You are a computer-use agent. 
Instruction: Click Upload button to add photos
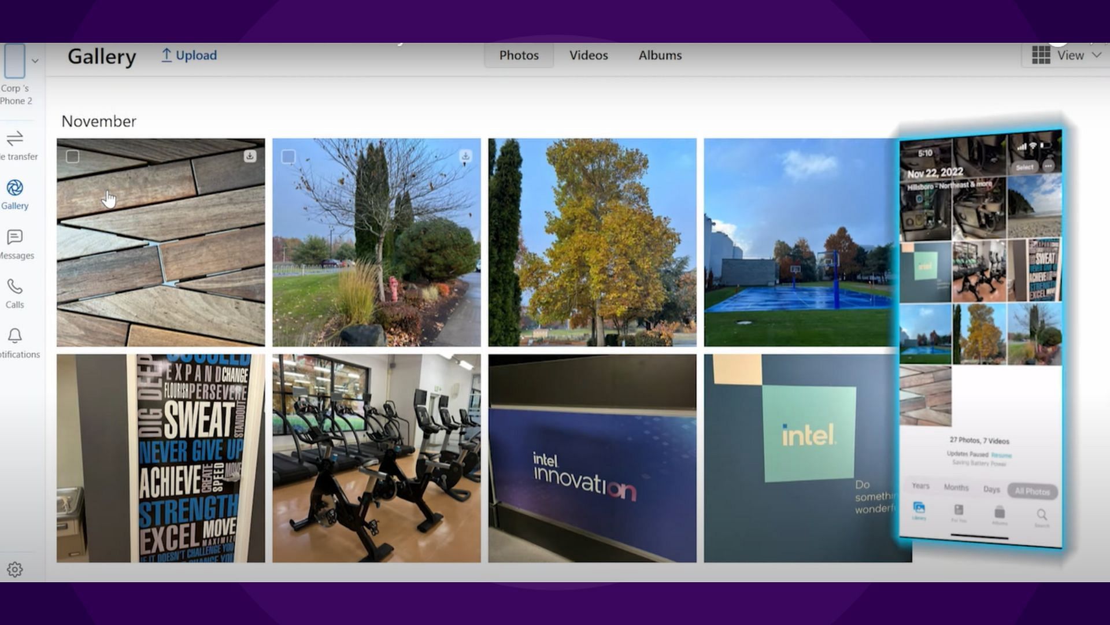coord(188,54)
